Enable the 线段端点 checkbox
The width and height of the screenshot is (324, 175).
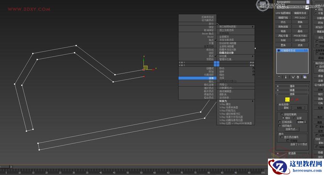pos(279,126)
